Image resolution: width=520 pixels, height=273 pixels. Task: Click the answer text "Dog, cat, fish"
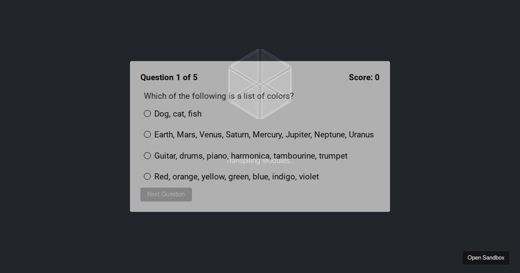178,114
